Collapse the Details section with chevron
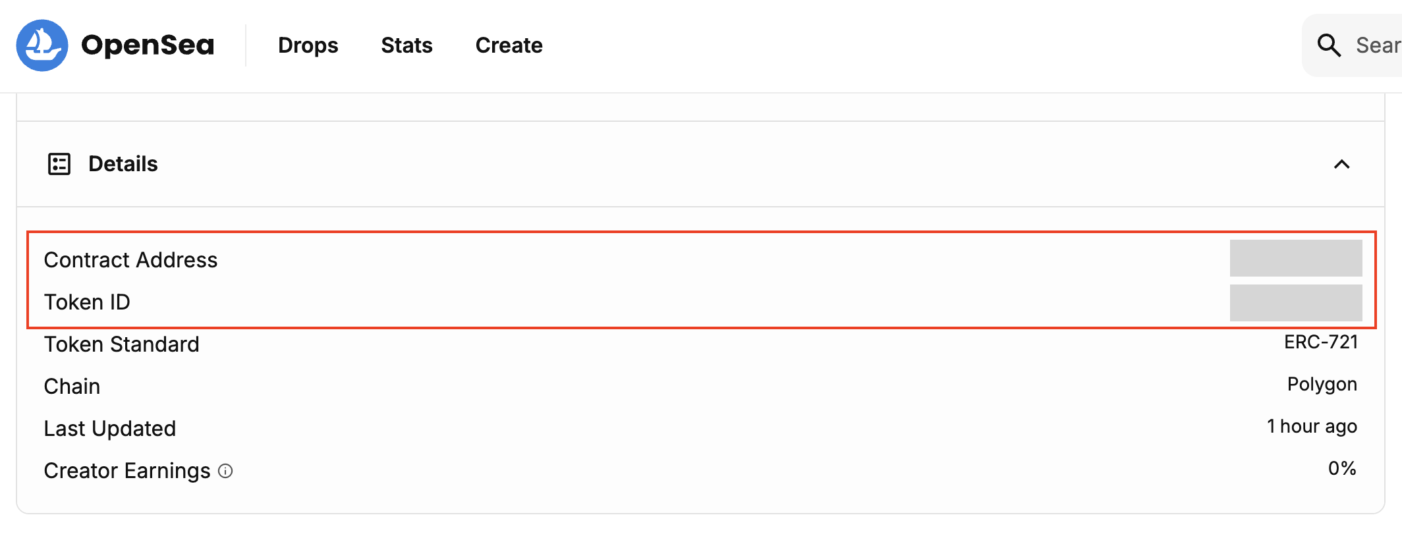 [1341, 164]
